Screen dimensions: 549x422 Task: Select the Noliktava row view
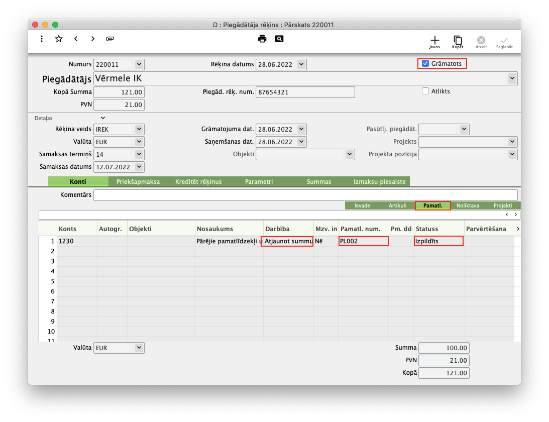pos(468,205)
